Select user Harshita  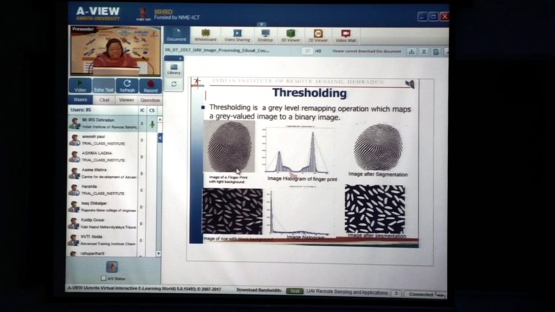click(x=103, y=190)
